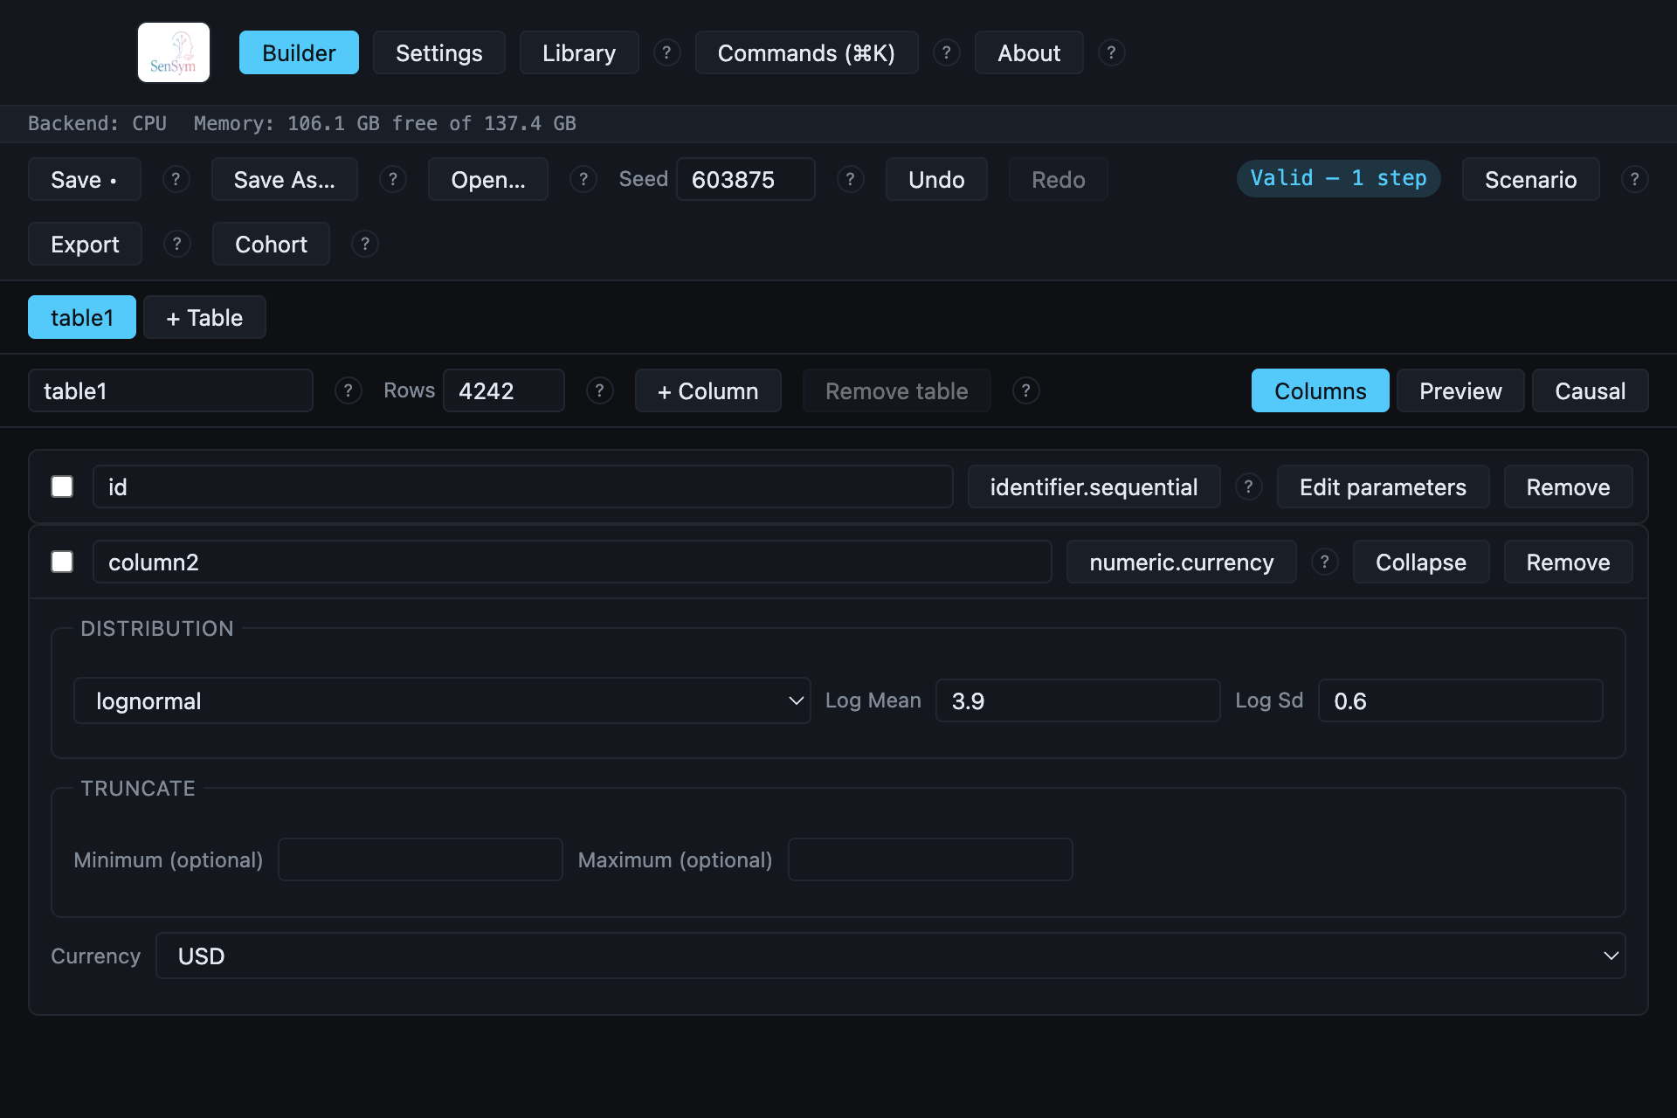
Task: Open the lognormal distribution dropdown
Action: 442,700
